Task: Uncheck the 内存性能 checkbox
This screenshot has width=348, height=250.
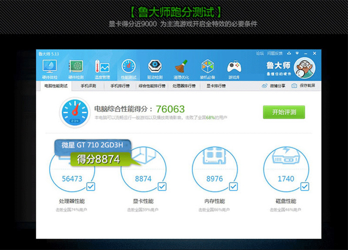Action: click(233, 187)
